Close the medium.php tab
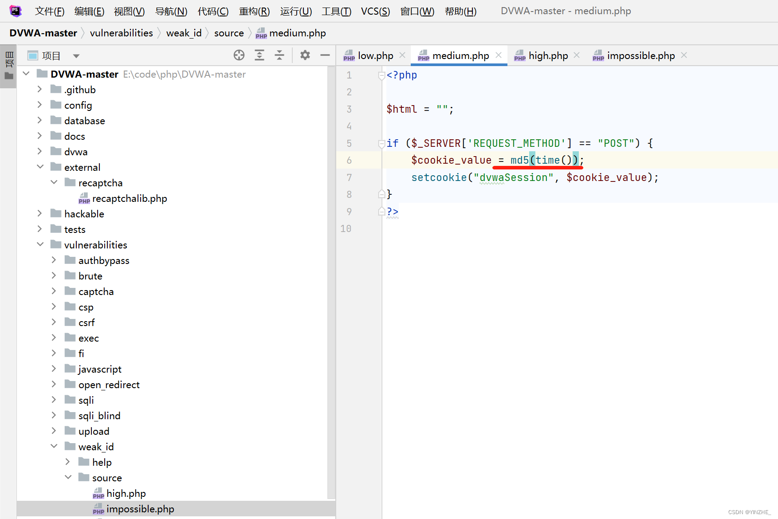Screen dimensions: 778x519 coord(499,55)
